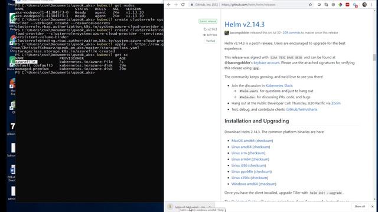Open the 209 commits link
The image size is (378, 212).
[291, 33]
